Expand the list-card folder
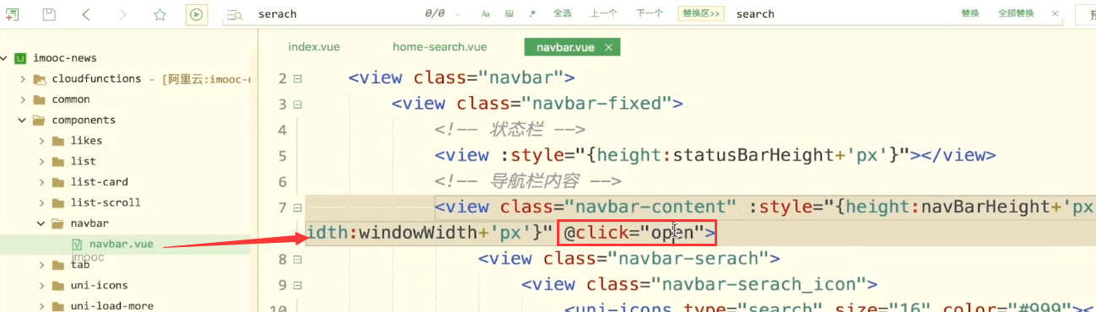The width and height of the screenshot is (1096, 312). [x=41, y=182]
